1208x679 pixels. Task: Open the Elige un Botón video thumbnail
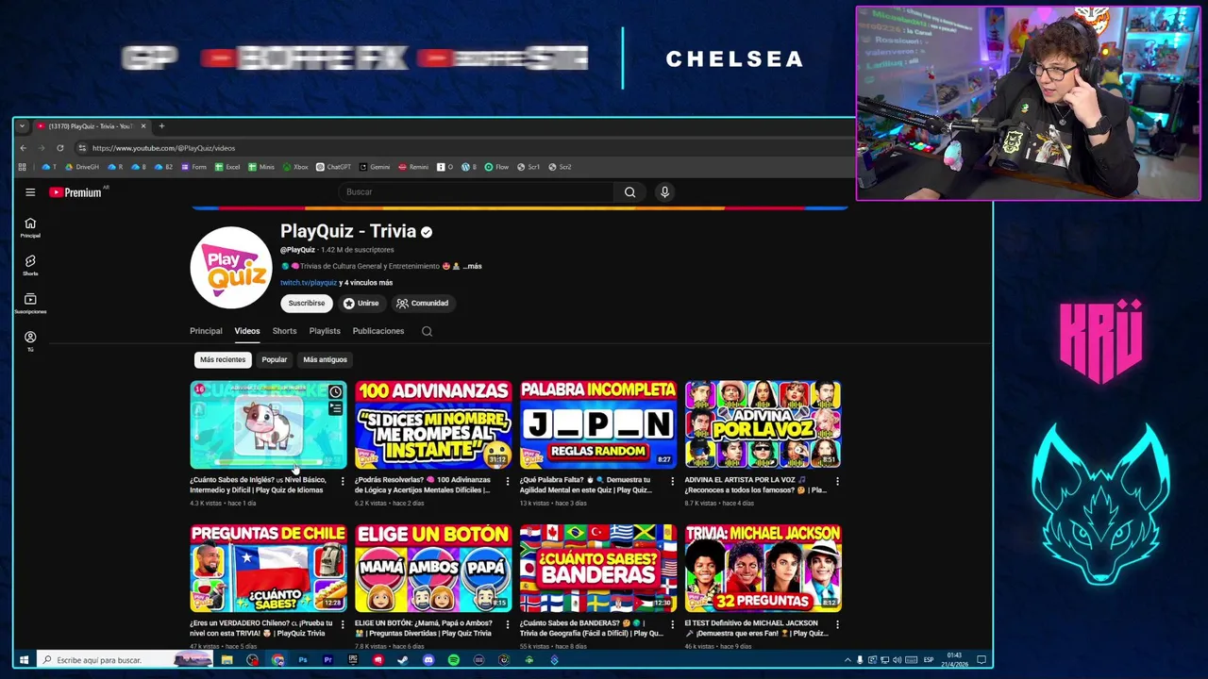click(433, 569)
